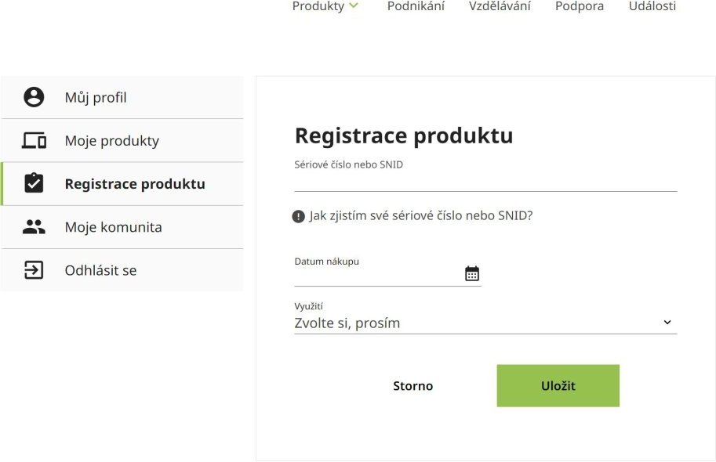
Task: Open the how to find SNID link
Action: point(421,216)
